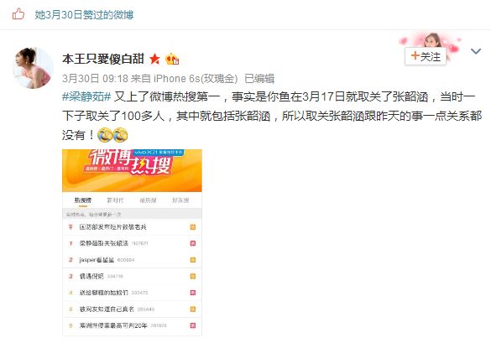Click 她3月30日赞过的微博 header text
Screen dimensions: 491x343
tap(84, 15)
